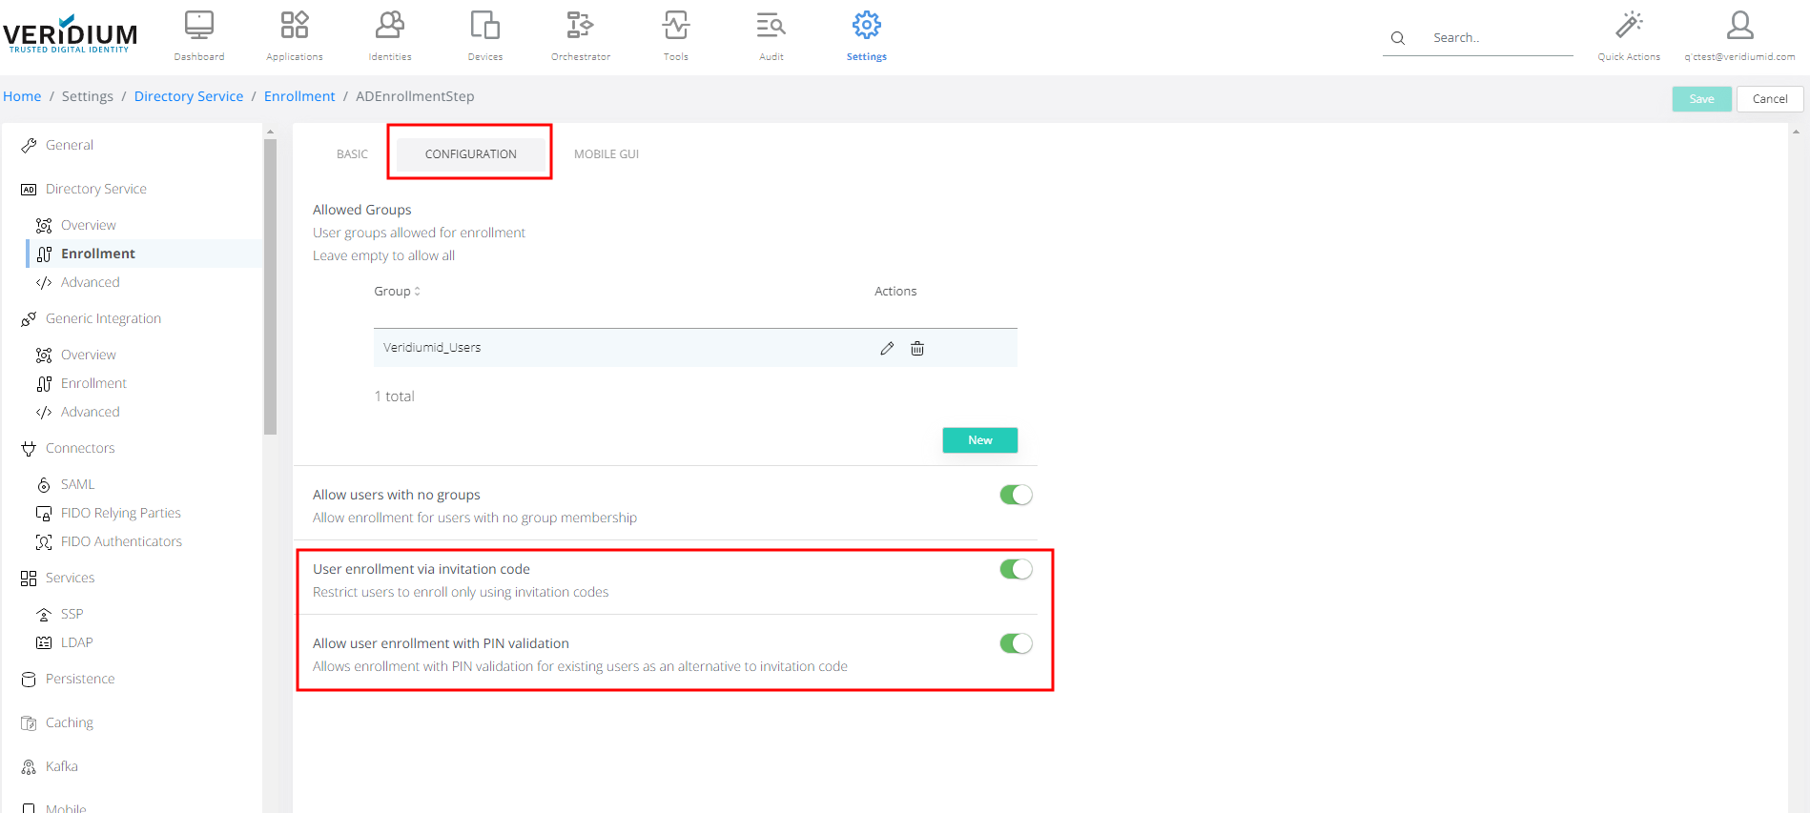The height and width of the screenshot is (813, 1810).
Task: Open the Identities section icon
Action: click(x=389, y=26)
